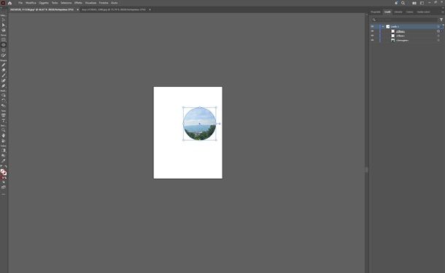Select the Hand tool
The image size is (445, 273).
click(x=4, y=136)
